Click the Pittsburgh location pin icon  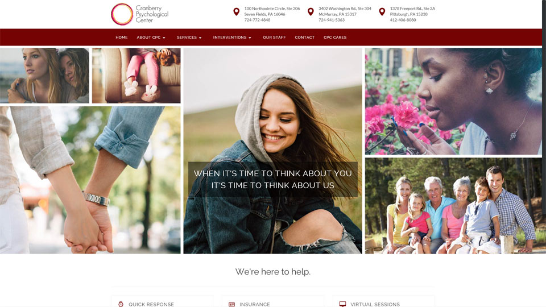(382, 12)
